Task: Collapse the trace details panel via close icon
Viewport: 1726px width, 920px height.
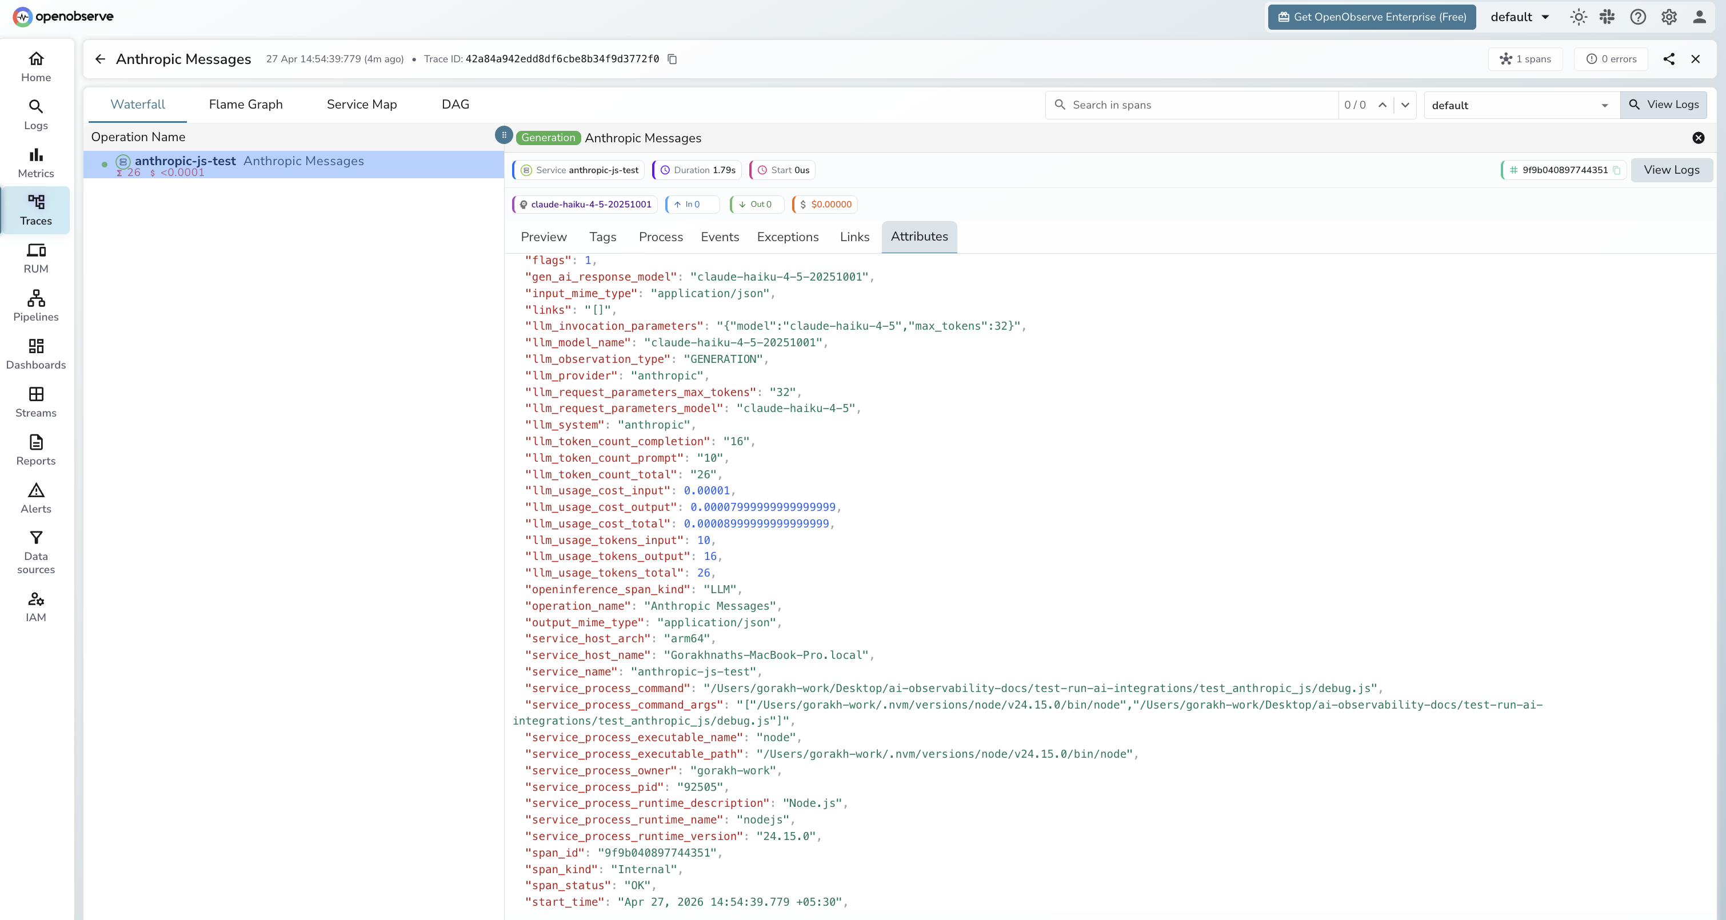Action: [1696, 59]
